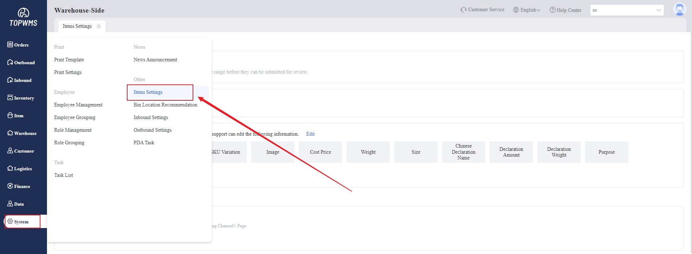Image resolution: width=692 pixels, height=254 pixels.
Task: Open the Inbound sidebar section
Action: [x=20, y=80]
